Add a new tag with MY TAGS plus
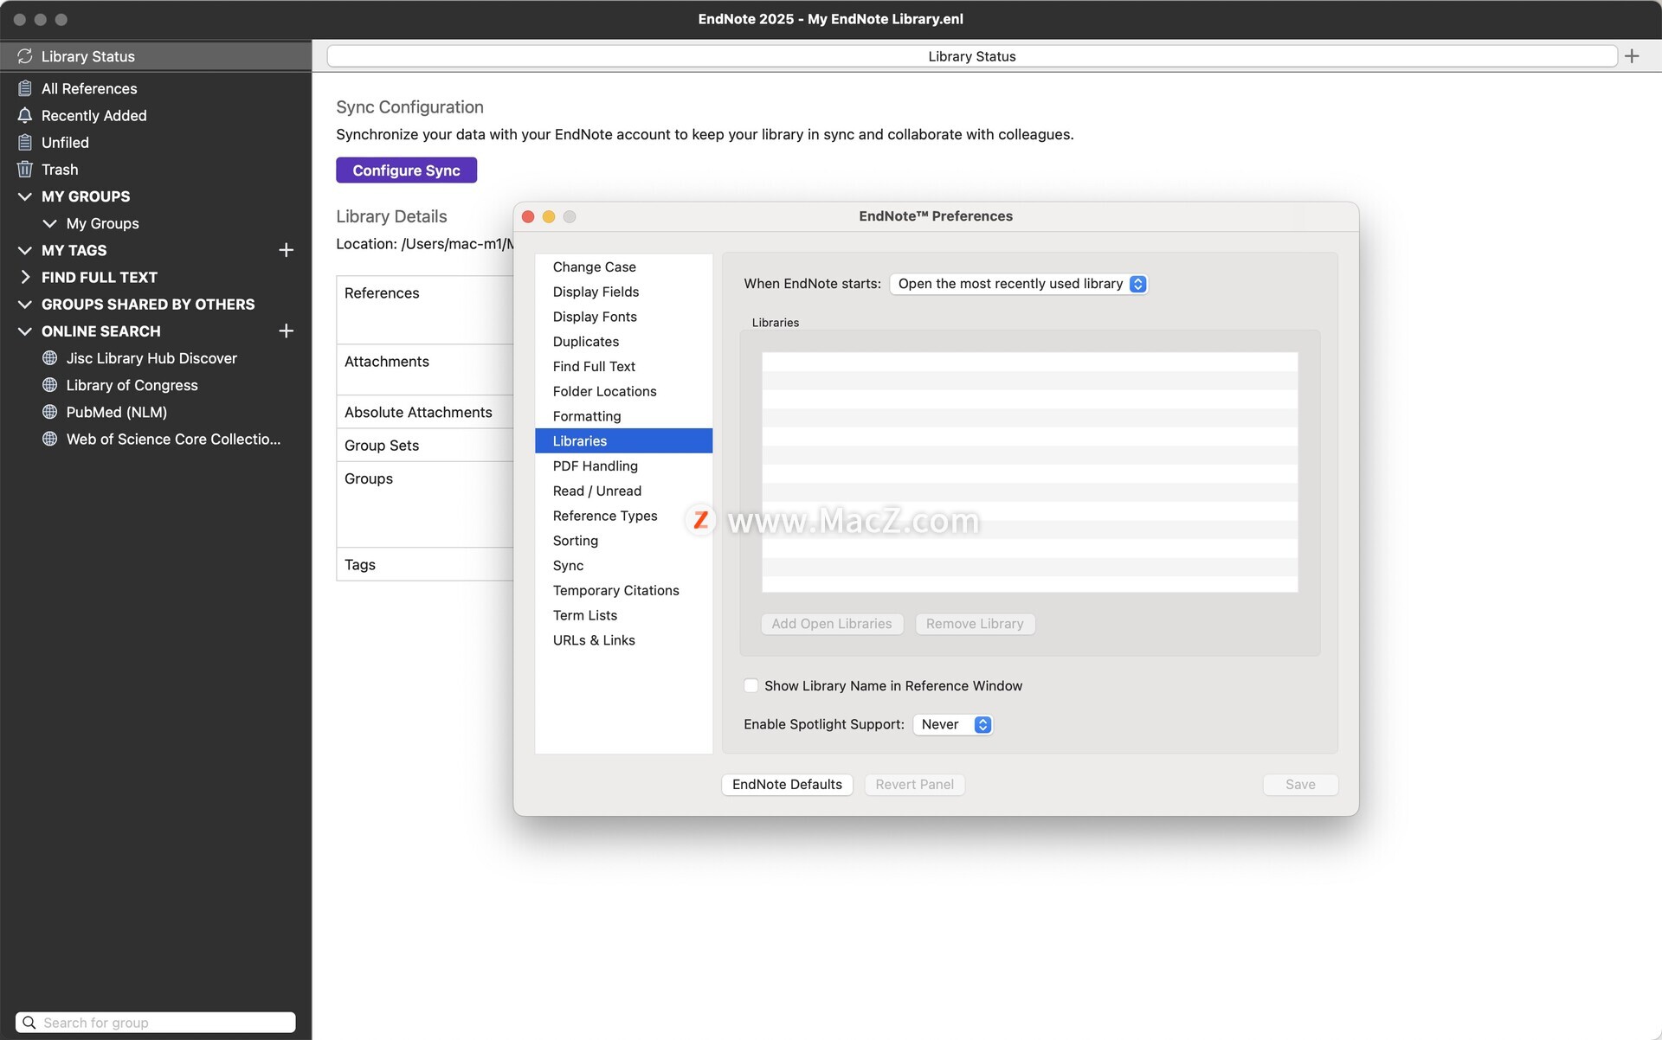 tap(286, 250)
